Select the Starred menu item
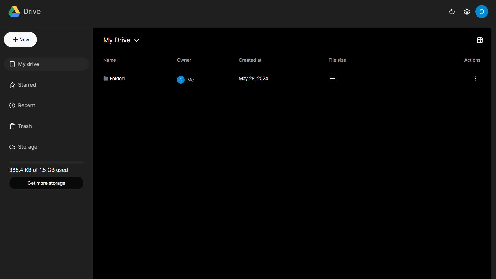Viewport: 496px width, 279px height. click(x=27, y=85)
